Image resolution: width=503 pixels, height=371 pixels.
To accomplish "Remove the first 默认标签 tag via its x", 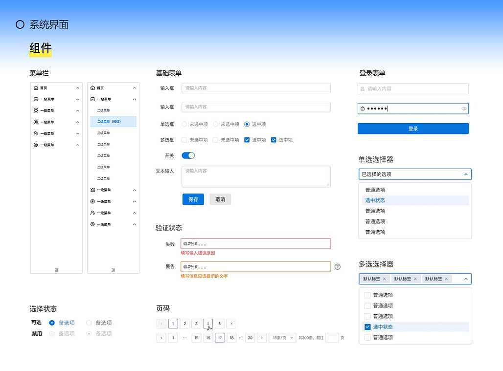I will pos(384,279).
